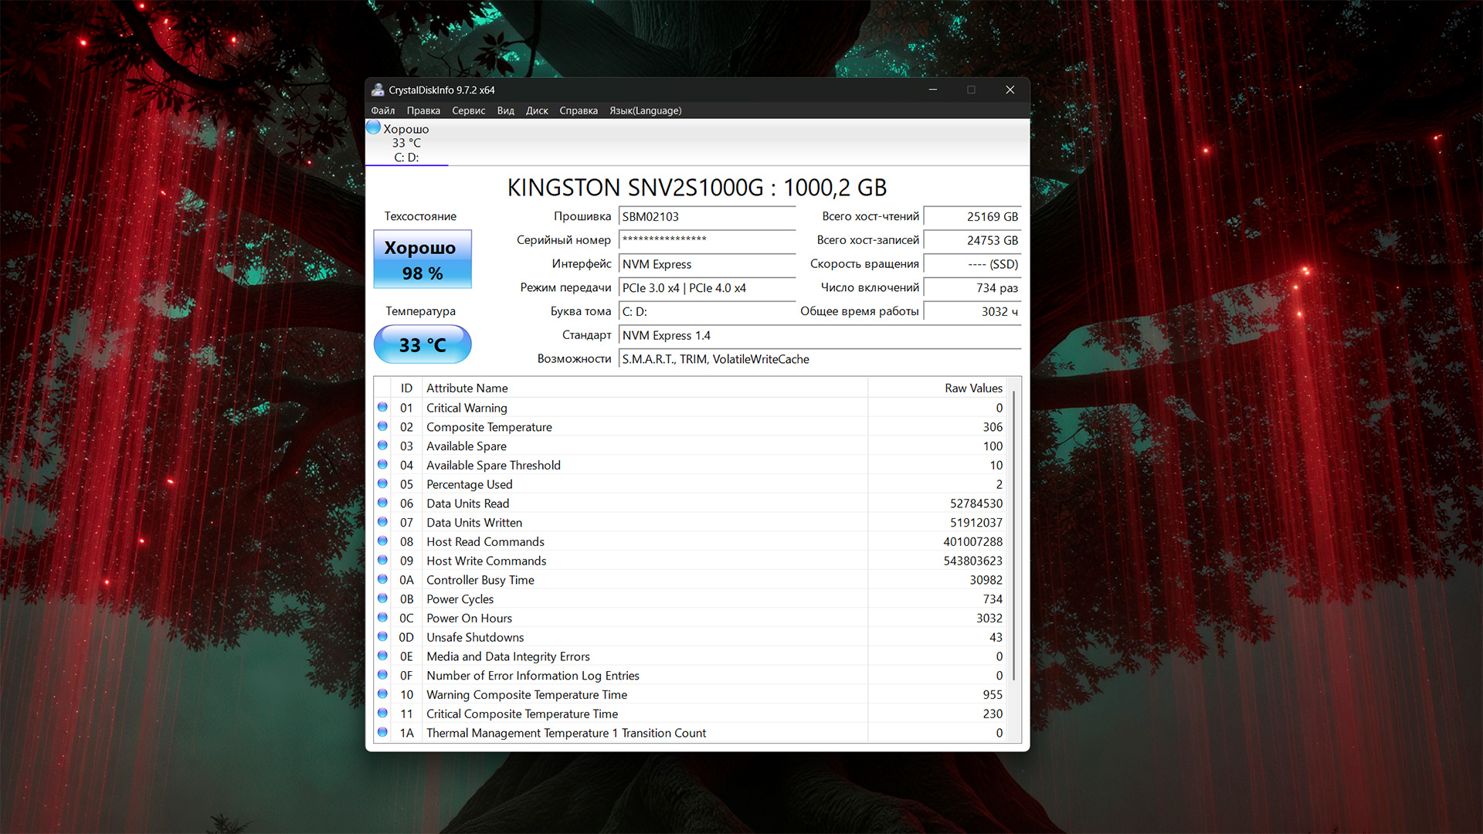Click status orb for Power Cycles row
Screen dimensions: 1483x834
pos(382,598)
